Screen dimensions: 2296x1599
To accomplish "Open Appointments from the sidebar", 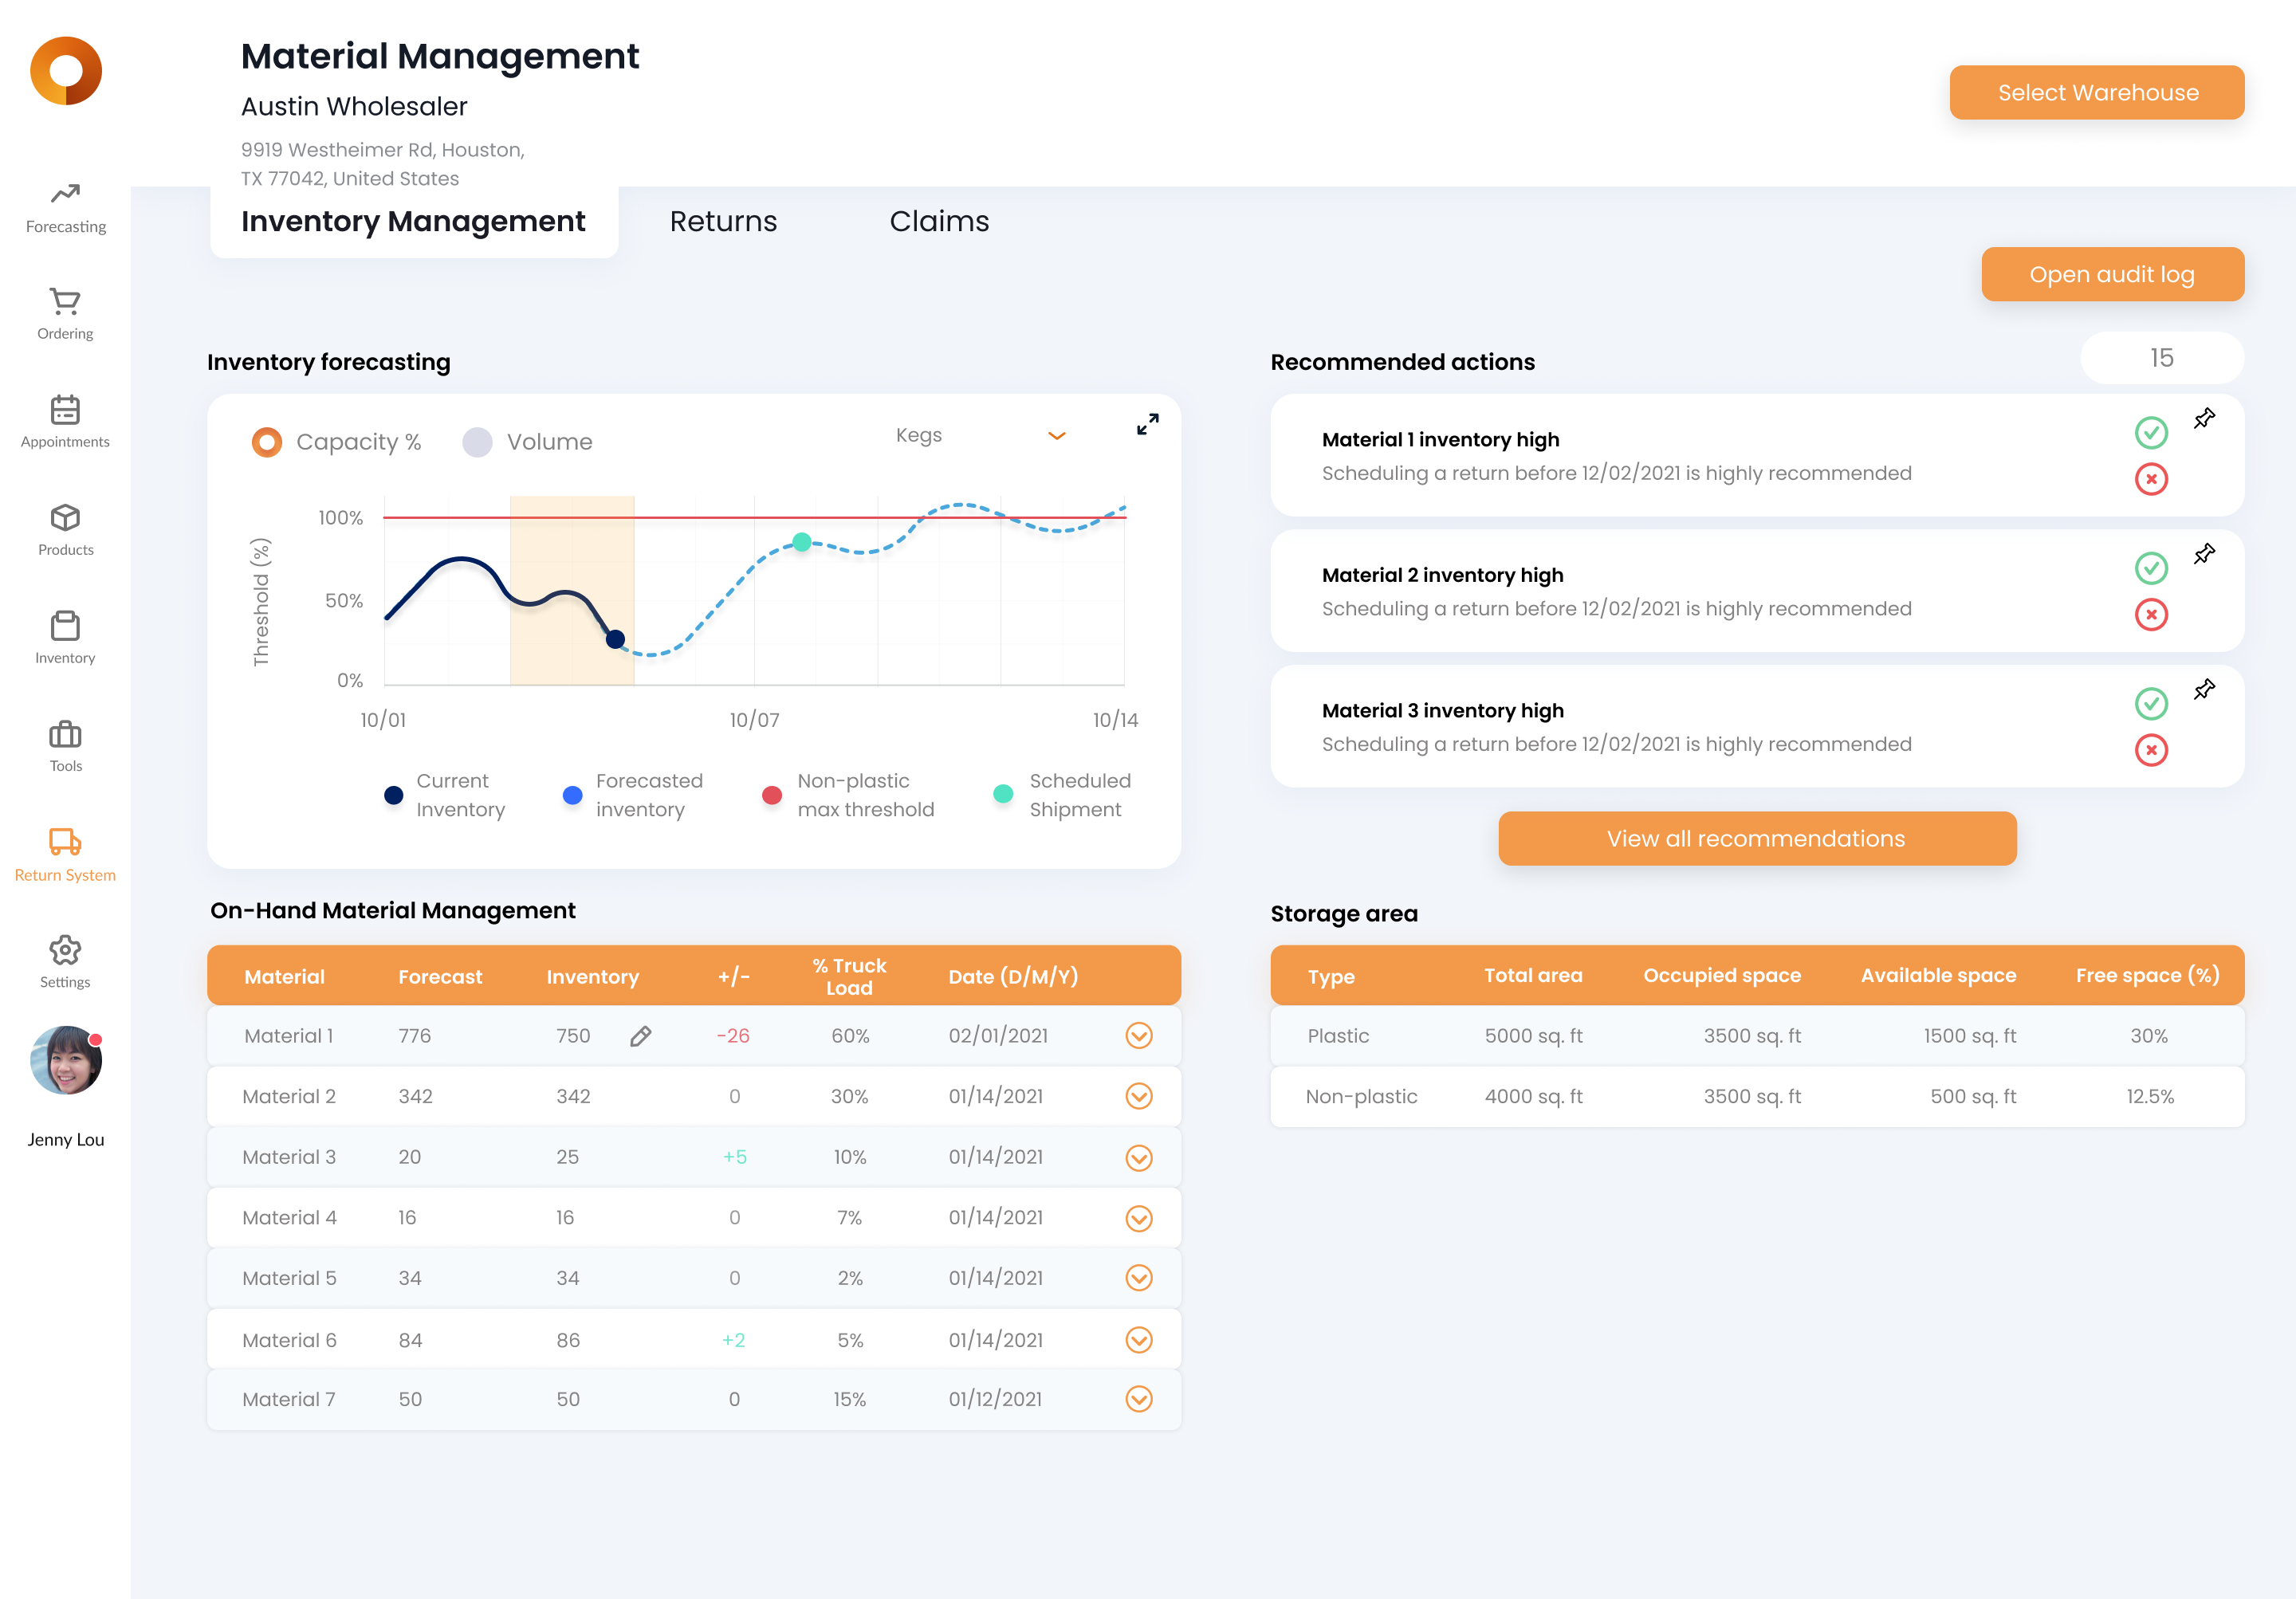I will click(65, 420).
